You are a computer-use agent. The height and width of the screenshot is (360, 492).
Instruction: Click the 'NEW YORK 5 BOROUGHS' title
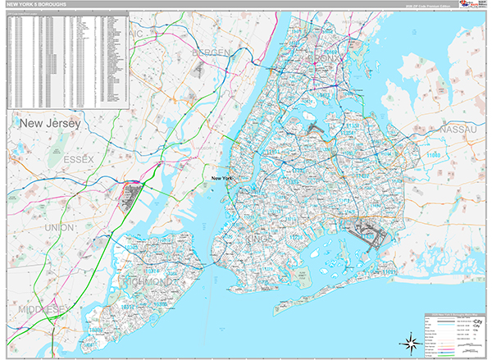click(36, 4)
